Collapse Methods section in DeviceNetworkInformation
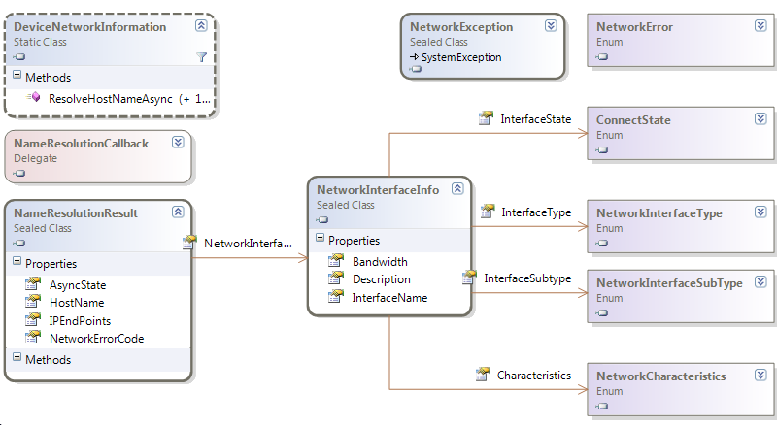The width and height of the screenshot is (777, 425). 17,75
